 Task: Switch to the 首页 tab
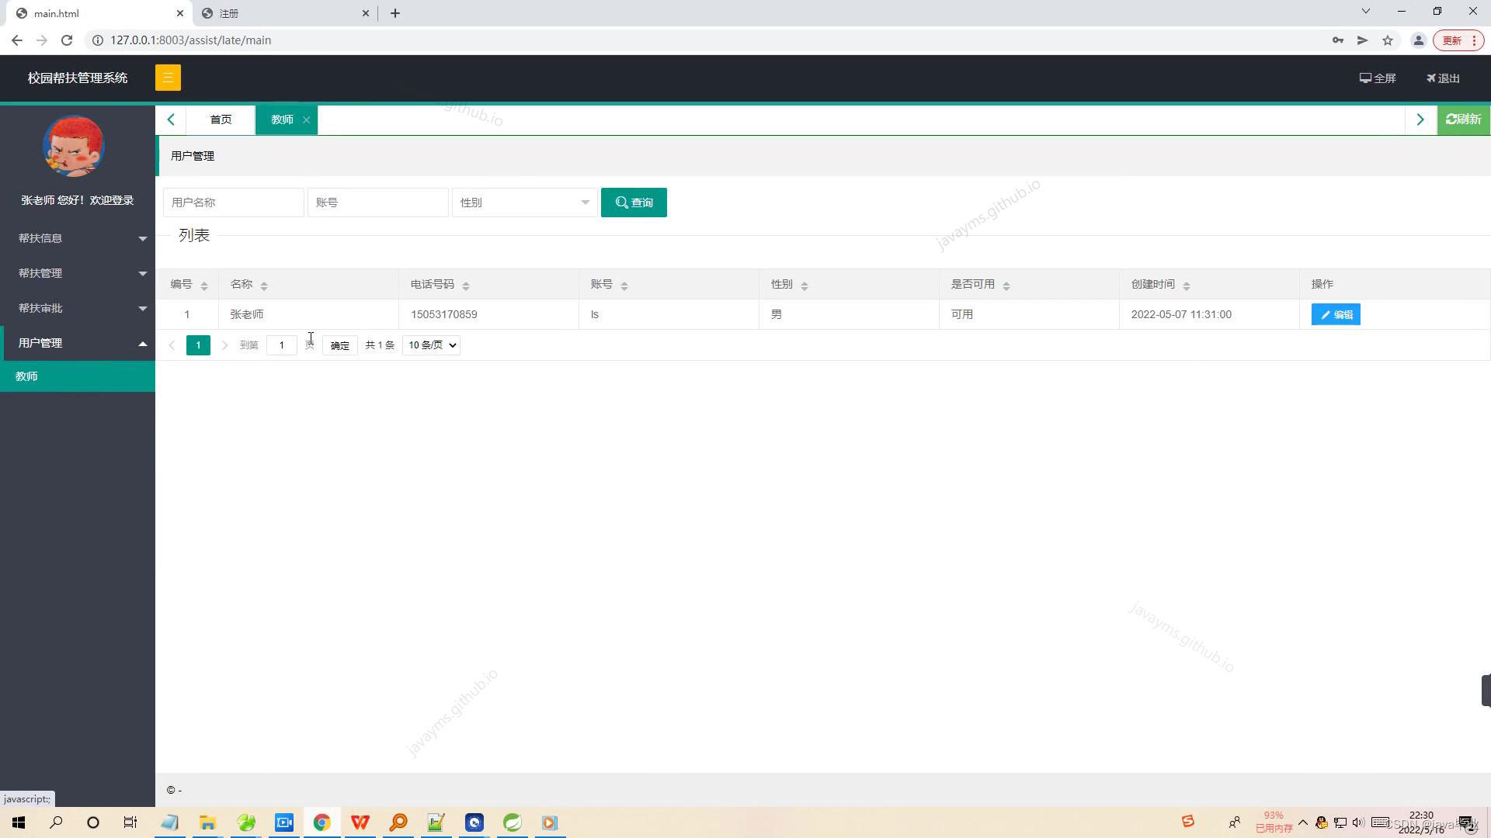tap(221, 119)
